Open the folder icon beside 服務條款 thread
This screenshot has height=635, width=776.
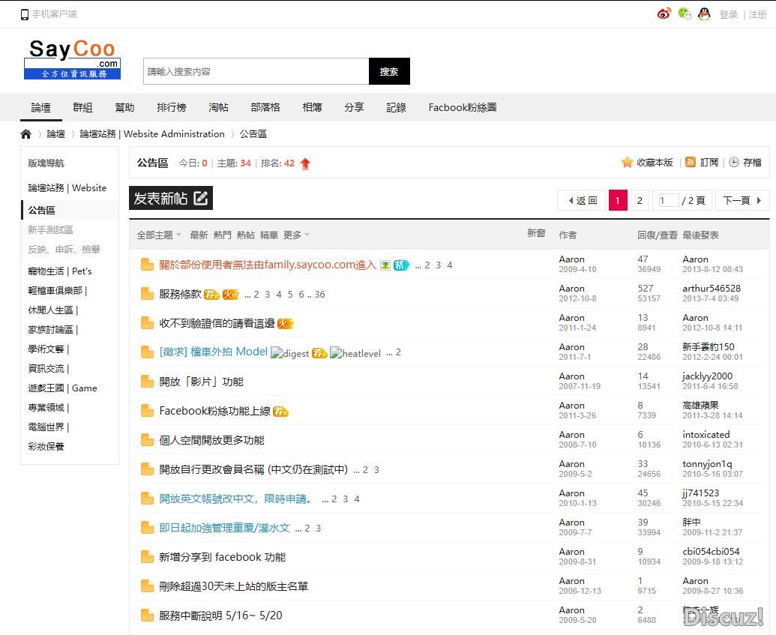(147, 294)
